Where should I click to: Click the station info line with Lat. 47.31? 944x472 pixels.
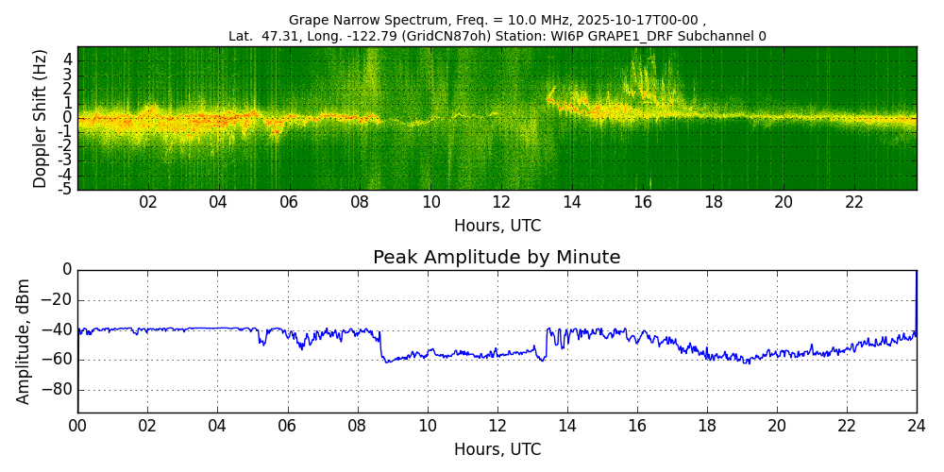pos(497,37)
